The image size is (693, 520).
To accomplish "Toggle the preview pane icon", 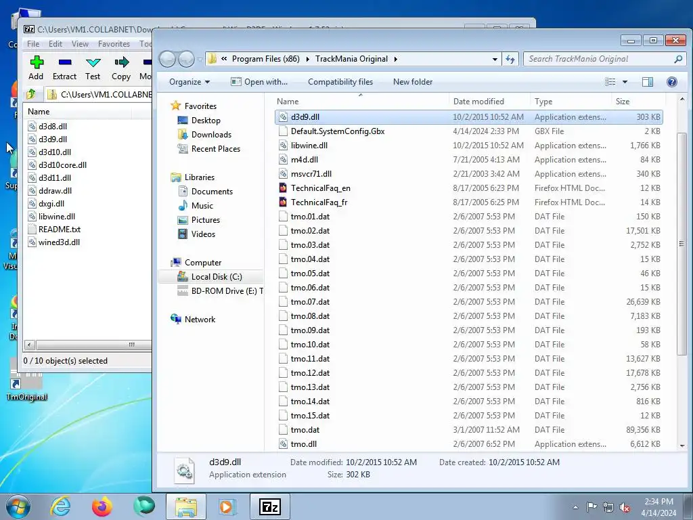I will click(648, 82).
